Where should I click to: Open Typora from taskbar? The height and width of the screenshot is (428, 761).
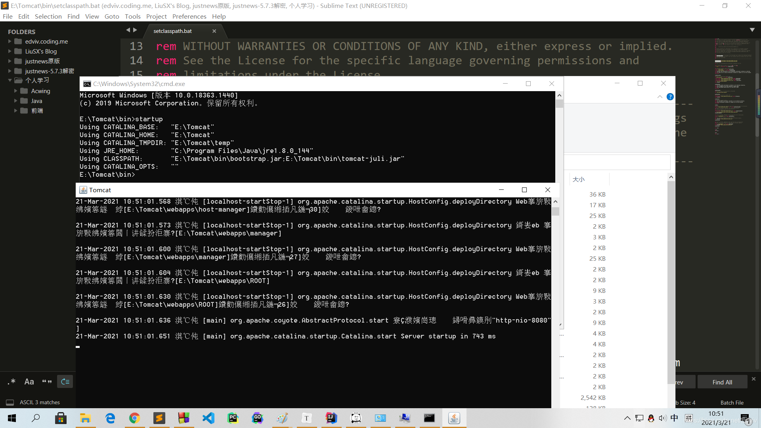306,418
